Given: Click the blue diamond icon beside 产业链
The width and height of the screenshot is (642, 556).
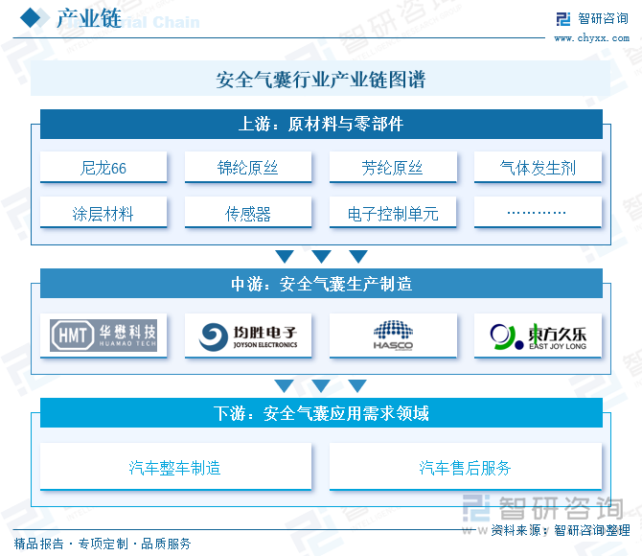Looking at the screenshot, I should click(x=31, y=18).
